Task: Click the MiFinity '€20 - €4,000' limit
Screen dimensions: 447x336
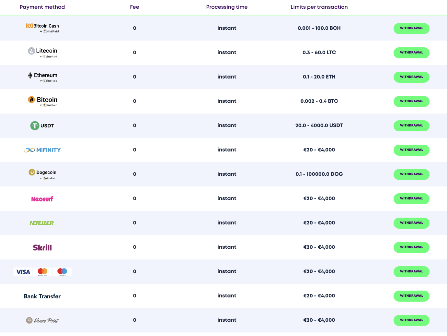Action: coord(319,150)
